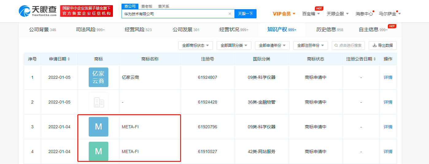
Task: Open 百宝箱 dropdown menu
Action: coord(311,14)
